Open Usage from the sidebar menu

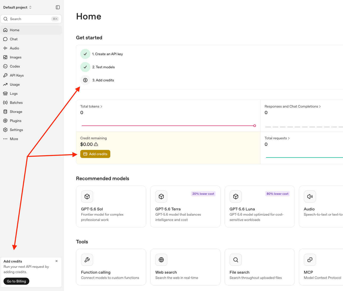click(31, 84)
